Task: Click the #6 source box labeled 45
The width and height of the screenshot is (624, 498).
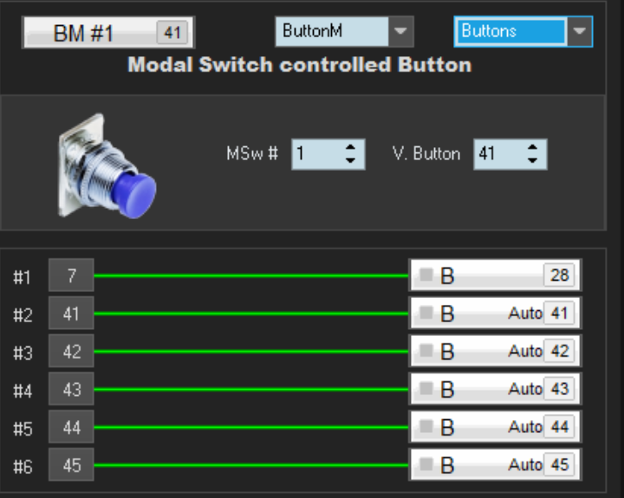Action: [71, 465]
